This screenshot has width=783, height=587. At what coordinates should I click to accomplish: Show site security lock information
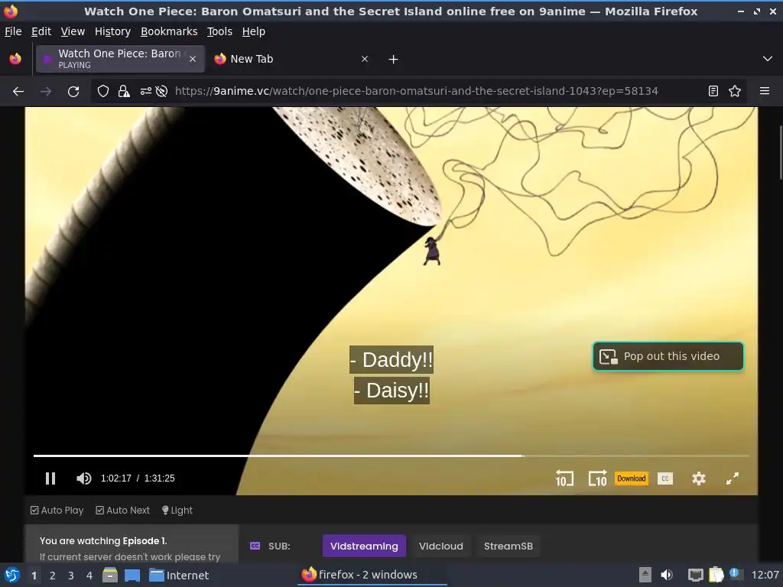pos(124,92)
